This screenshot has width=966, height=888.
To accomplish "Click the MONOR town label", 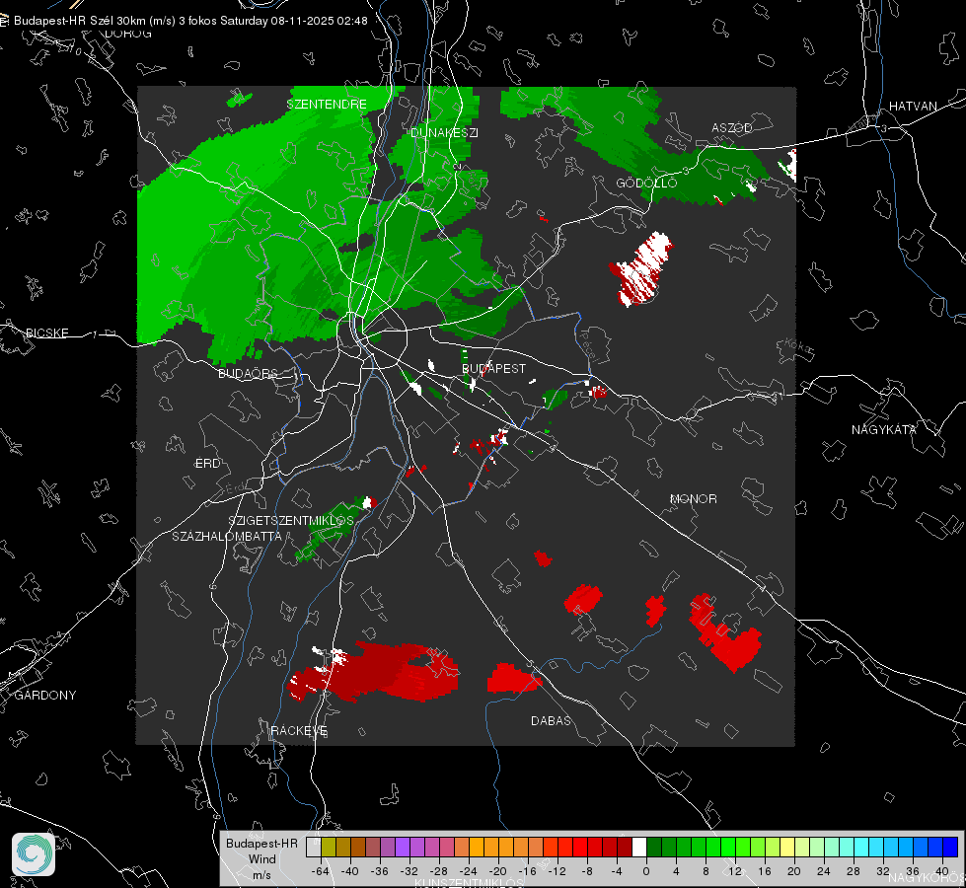I will pos(694,498).
